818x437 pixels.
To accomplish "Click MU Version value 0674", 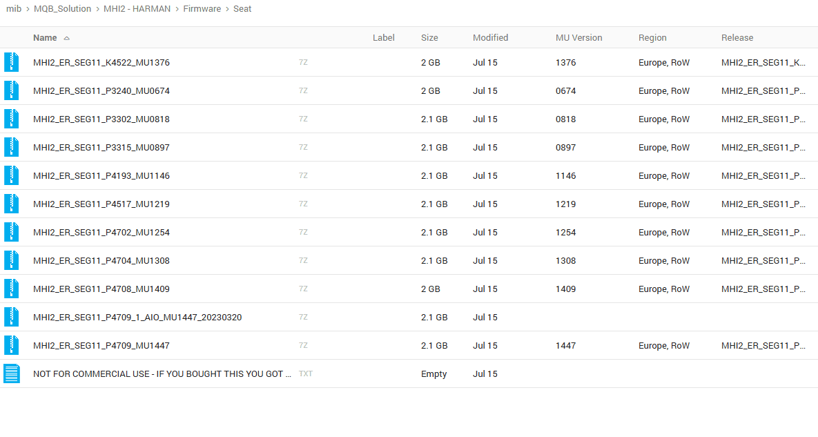I will point(565,90).
